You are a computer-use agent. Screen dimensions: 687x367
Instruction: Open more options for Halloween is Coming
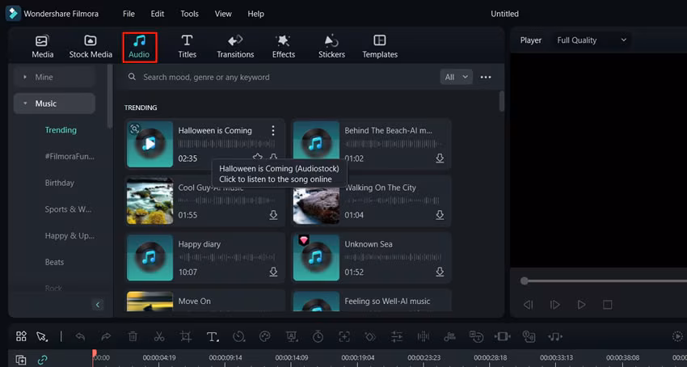pyautogui.click(x=273, y=131)
